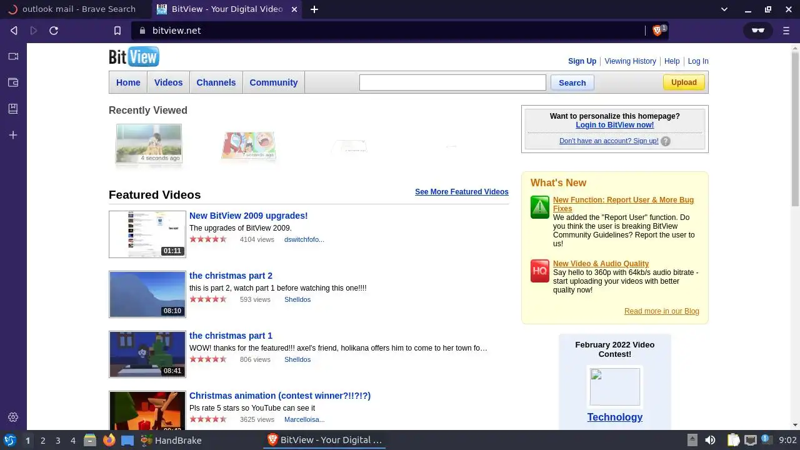Viewport: 800px width, 450px height.
Task: Open the Viewing History link
Action: click(630, 61)
